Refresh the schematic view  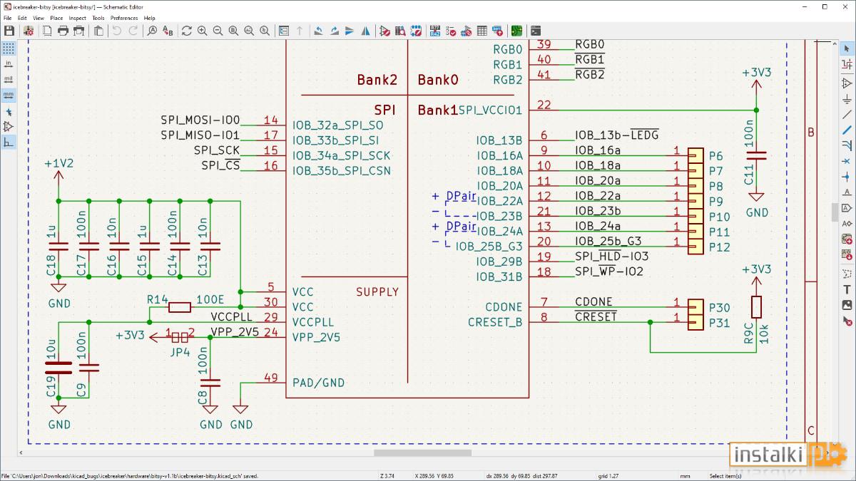pyautogui.click(x=187, y=31)
